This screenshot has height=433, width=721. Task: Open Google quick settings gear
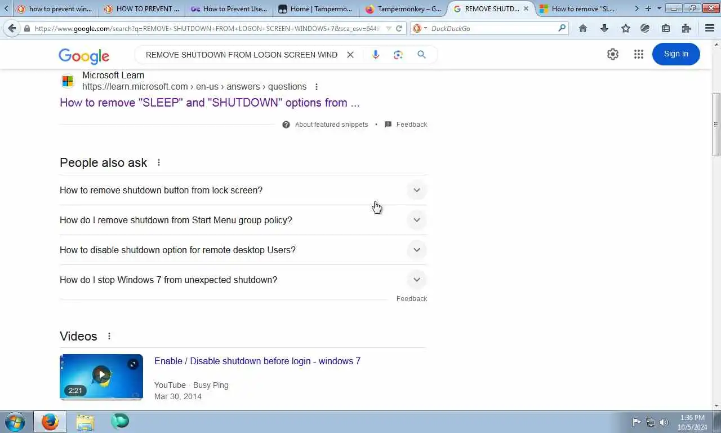point(613,54)
